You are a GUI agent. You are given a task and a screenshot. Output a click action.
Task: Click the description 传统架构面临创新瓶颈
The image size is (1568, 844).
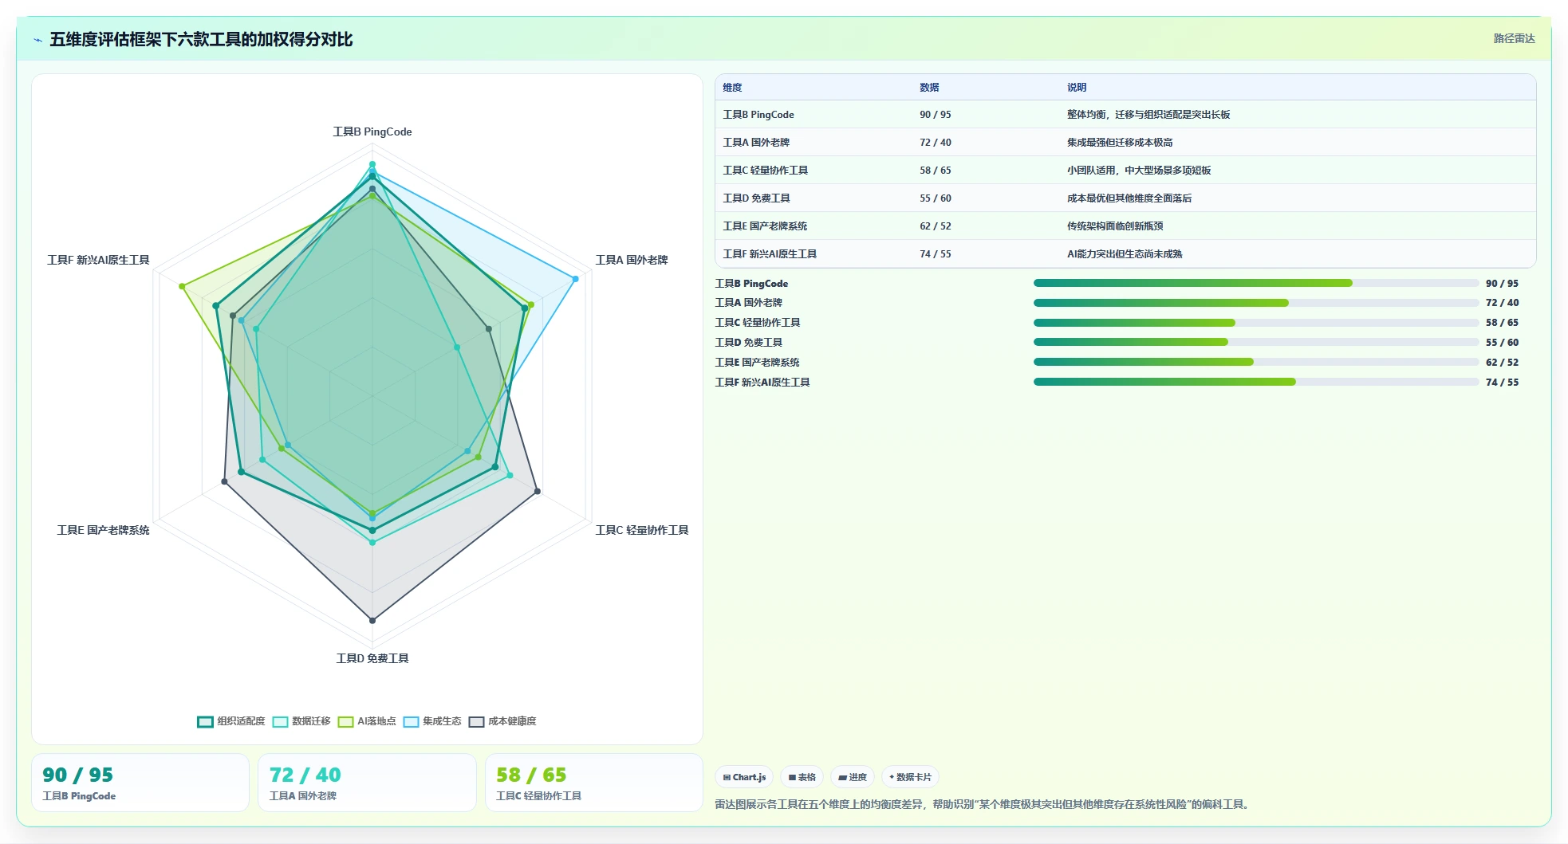click(x=1115, y=226)
